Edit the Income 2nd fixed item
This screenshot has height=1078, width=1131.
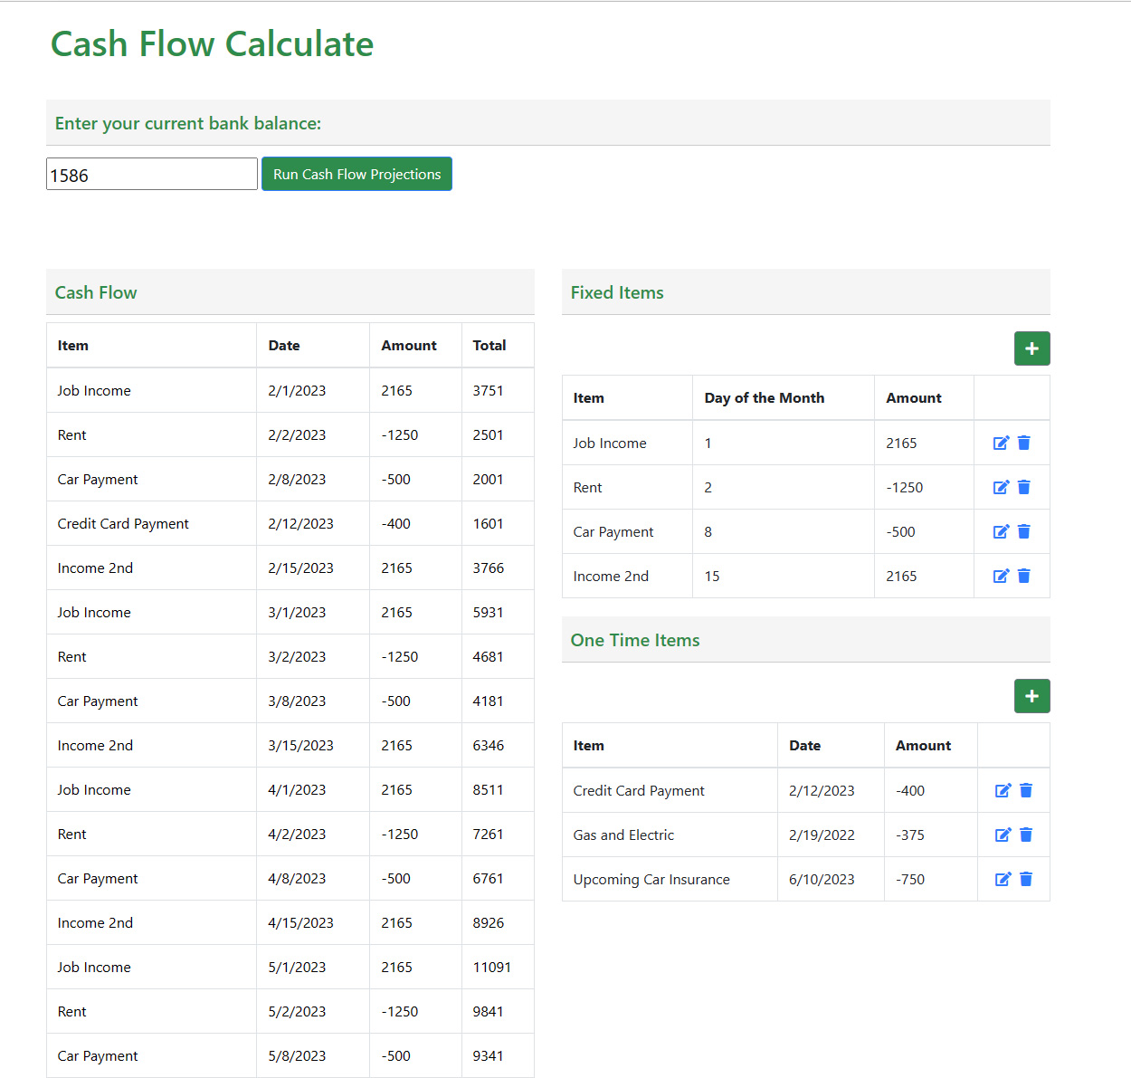(x=1001, y=576)
